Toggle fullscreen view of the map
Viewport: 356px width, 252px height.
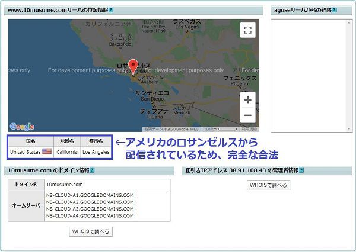click(247, 30)
